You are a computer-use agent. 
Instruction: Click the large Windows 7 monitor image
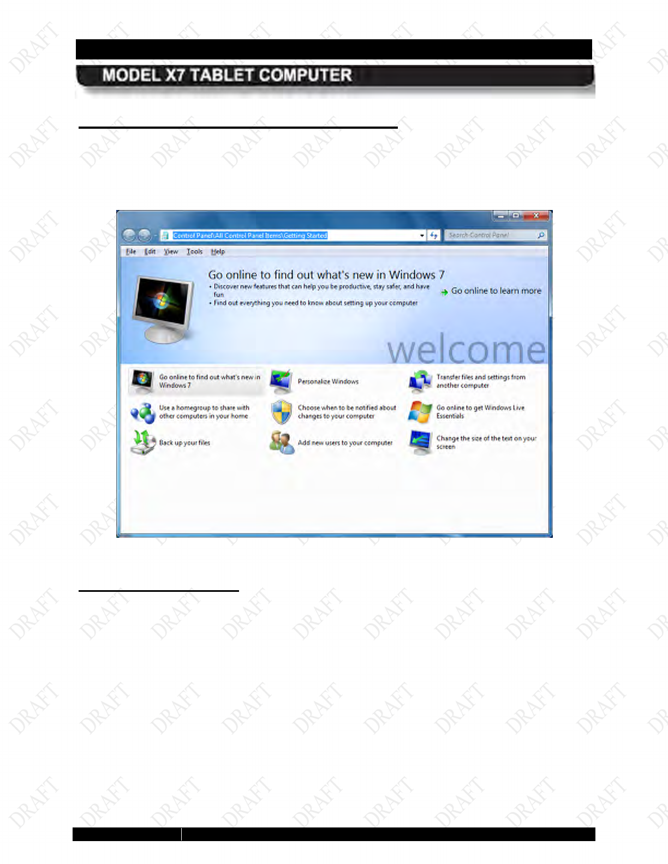click(163, 309)
